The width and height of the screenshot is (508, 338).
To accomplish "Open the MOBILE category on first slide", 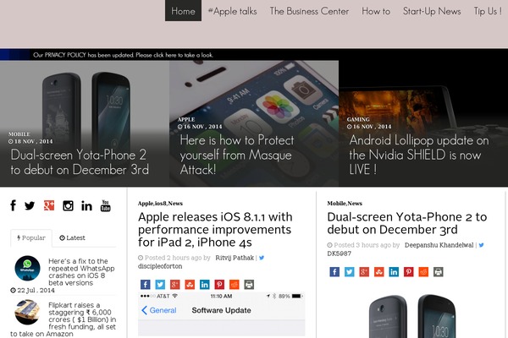I will pos(19,134).
